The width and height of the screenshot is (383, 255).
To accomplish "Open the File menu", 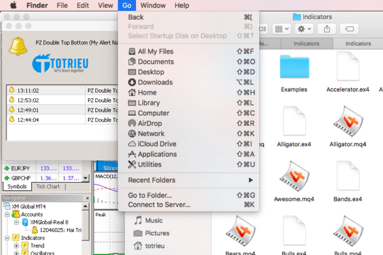I will click(x=62, y=5).
